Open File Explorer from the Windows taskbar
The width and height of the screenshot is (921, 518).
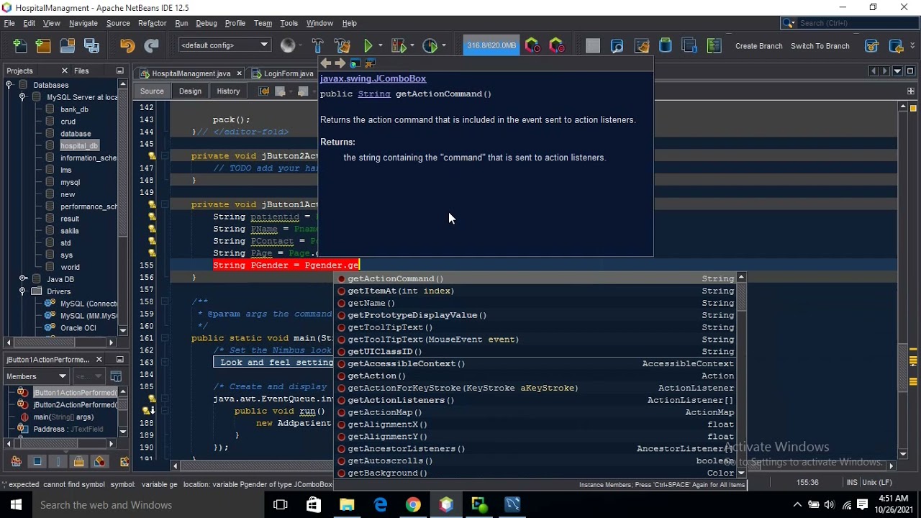(347, 504)
